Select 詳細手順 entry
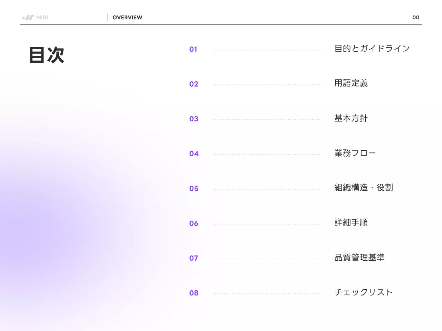 coord(351,223)
